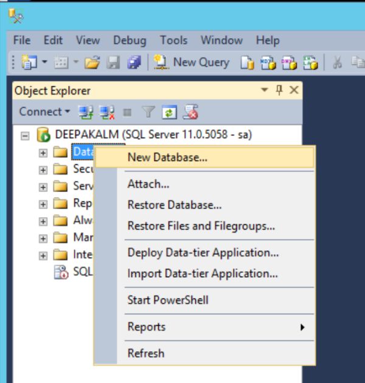Choose Attach from context menu

[204, 184]
